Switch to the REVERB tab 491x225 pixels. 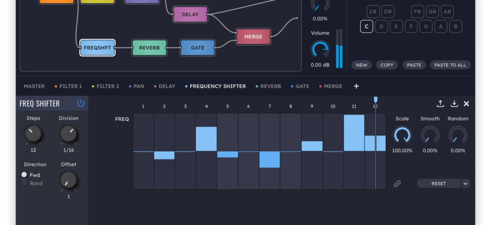(268, 86)
